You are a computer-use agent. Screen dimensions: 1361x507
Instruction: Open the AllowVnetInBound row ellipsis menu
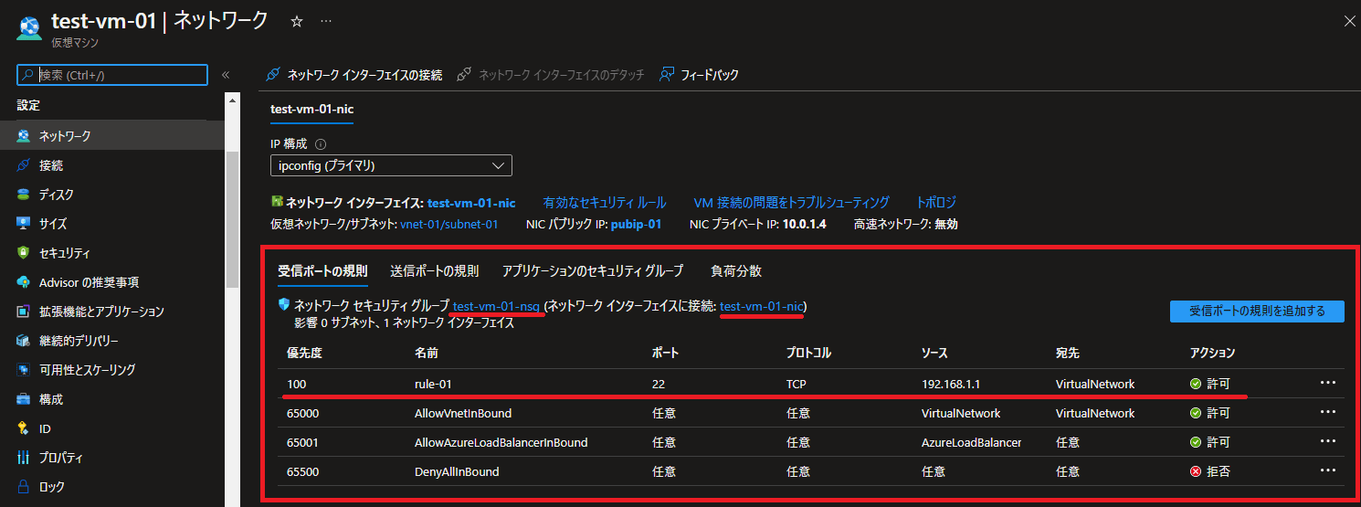1328,412
